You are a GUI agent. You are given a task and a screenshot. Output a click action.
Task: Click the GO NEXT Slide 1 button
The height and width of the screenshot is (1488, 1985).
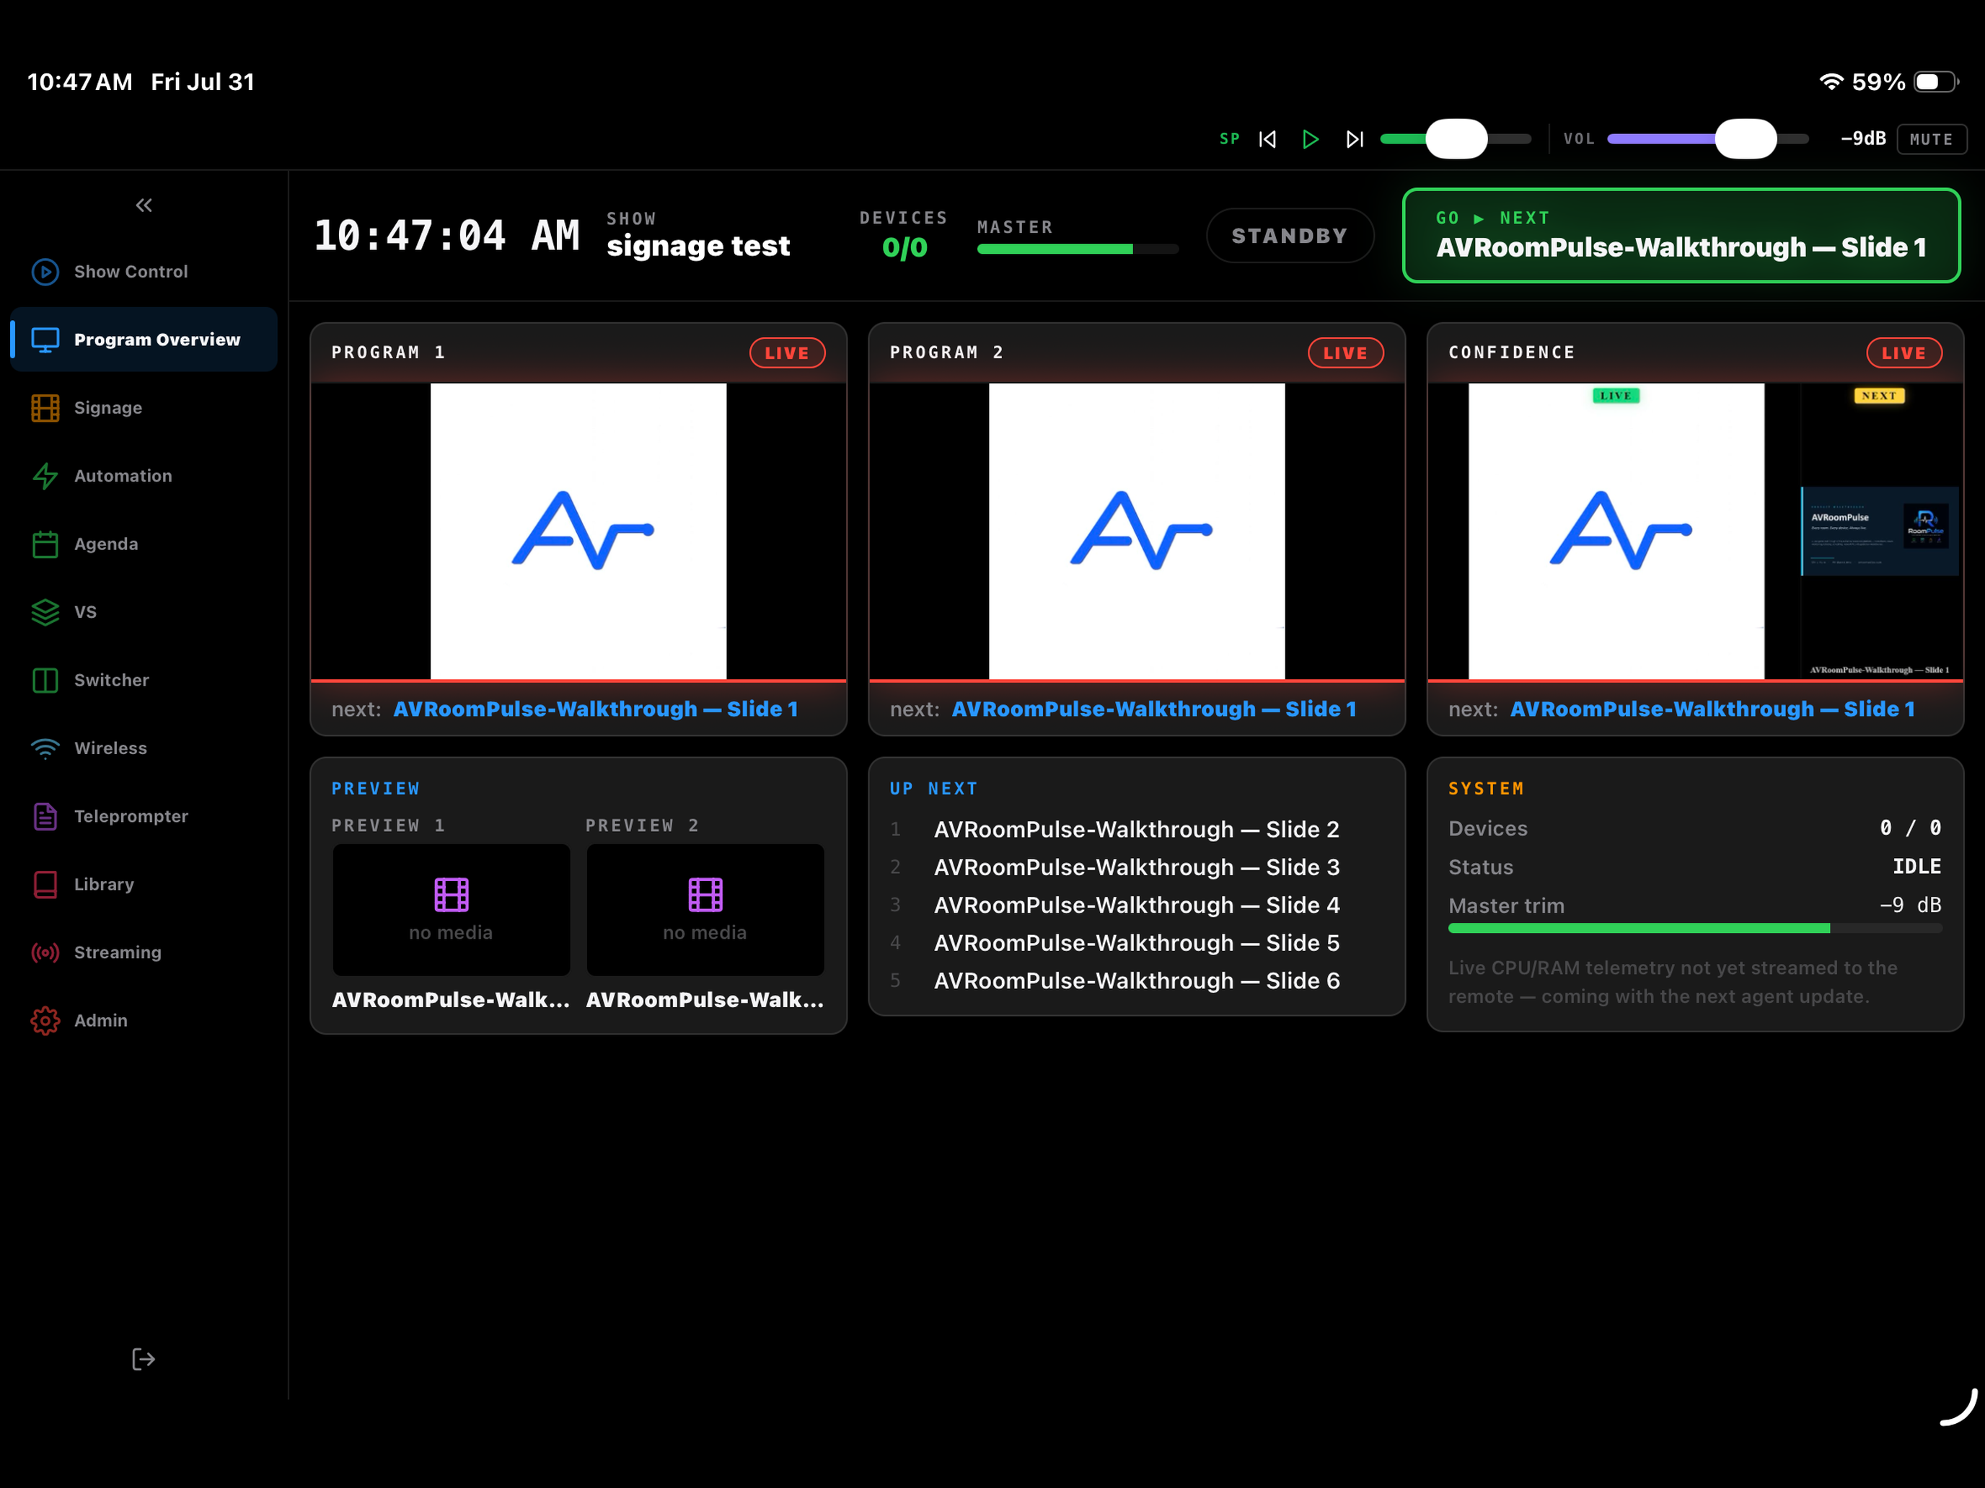point(1681,235)
